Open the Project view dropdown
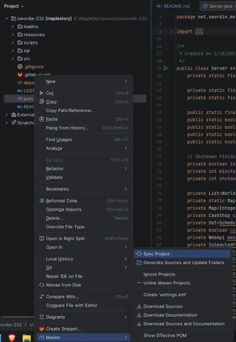 click(x=14, y=6)
